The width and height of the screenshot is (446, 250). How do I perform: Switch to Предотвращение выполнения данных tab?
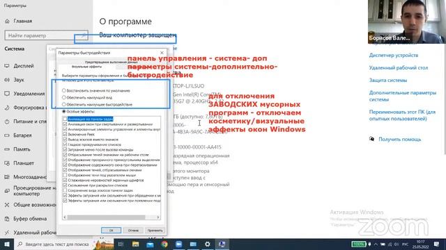click(x=111, y=62)
